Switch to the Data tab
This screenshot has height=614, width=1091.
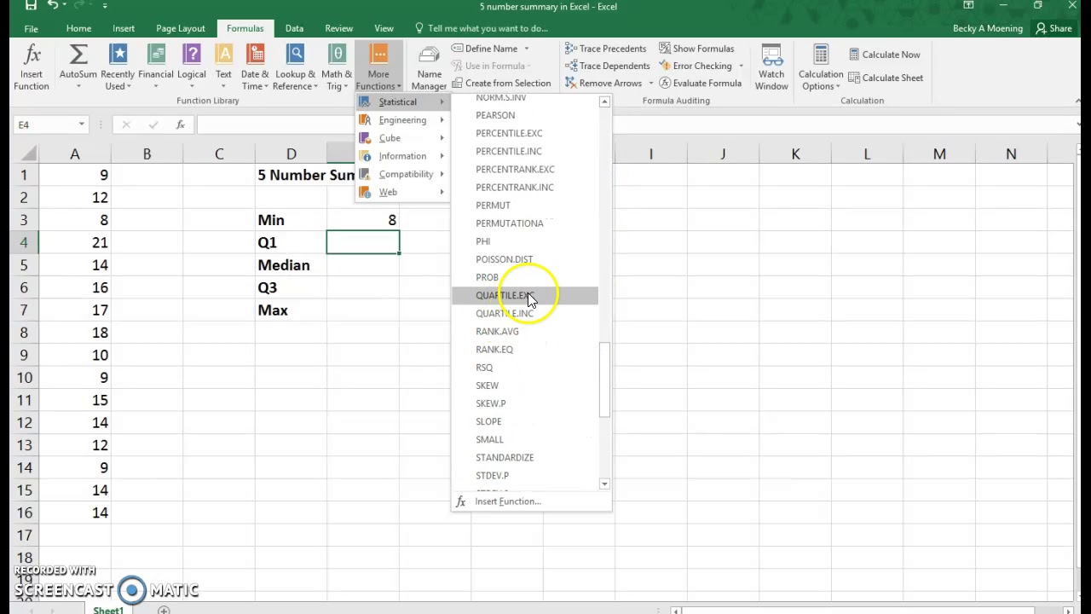[294, 28]
